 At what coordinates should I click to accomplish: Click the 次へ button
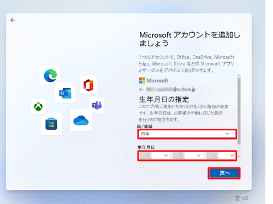224,173
